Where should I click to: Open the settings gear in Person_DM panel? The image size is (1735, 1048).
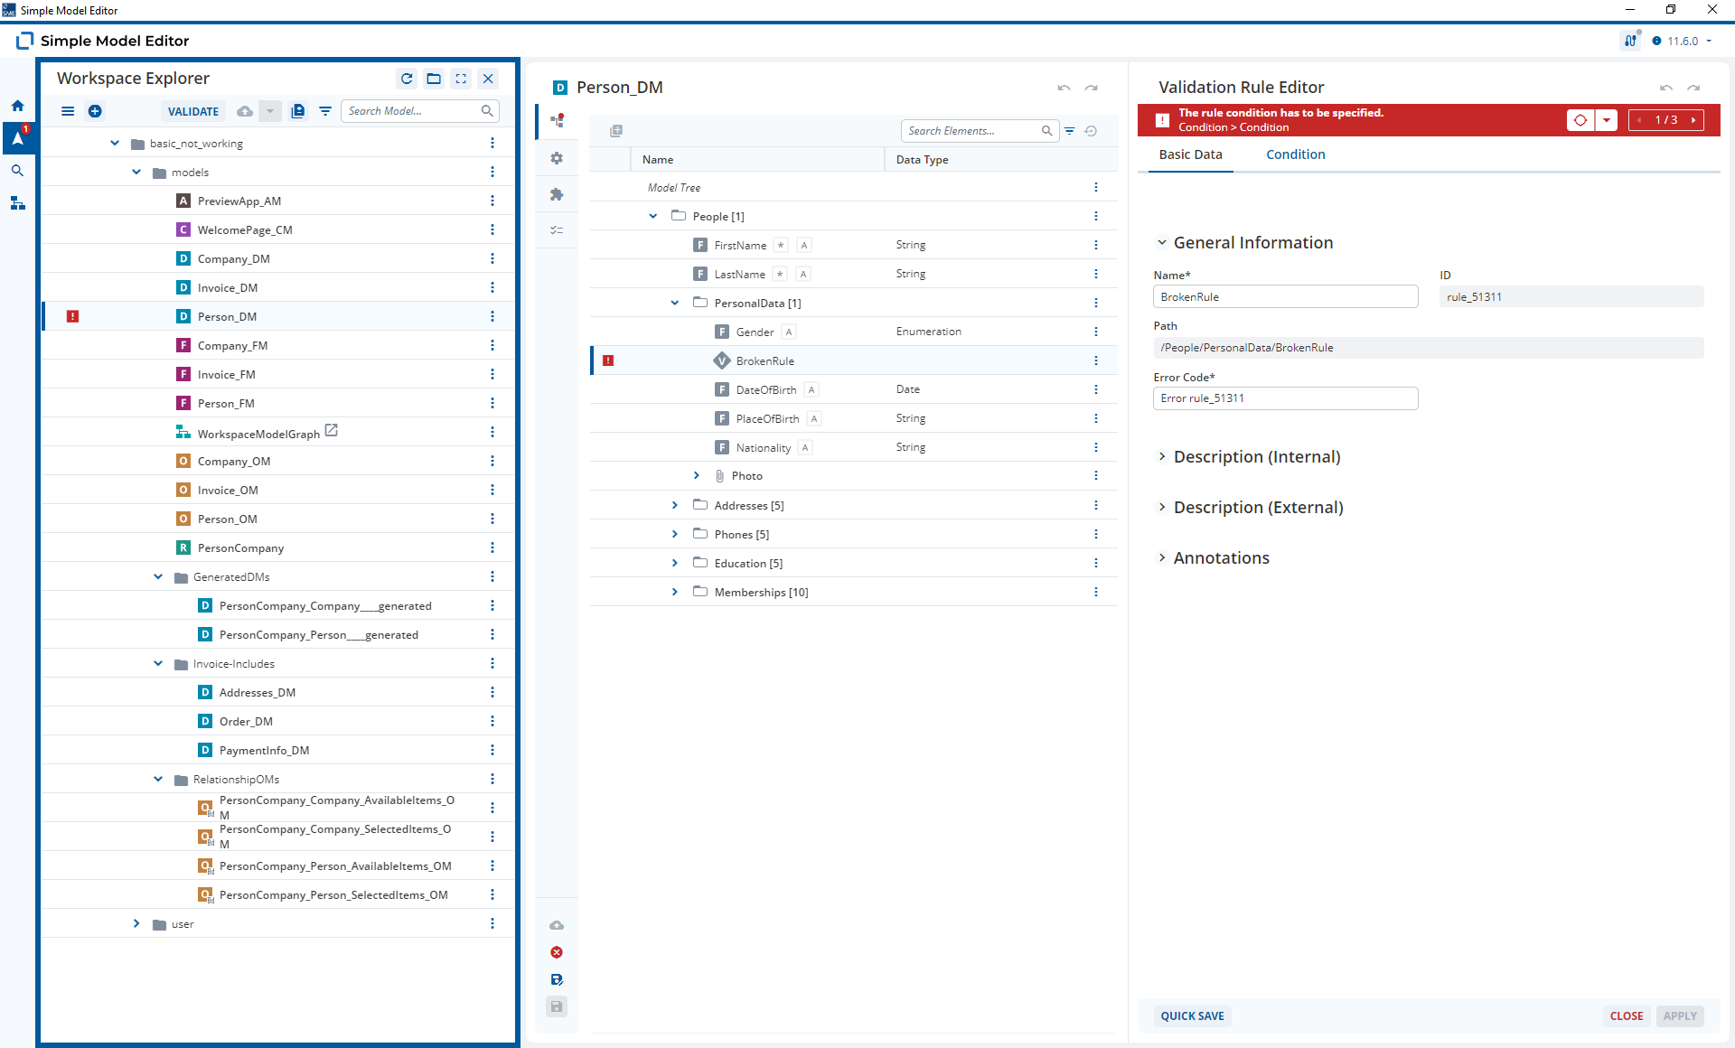click(x=557, y=158)
